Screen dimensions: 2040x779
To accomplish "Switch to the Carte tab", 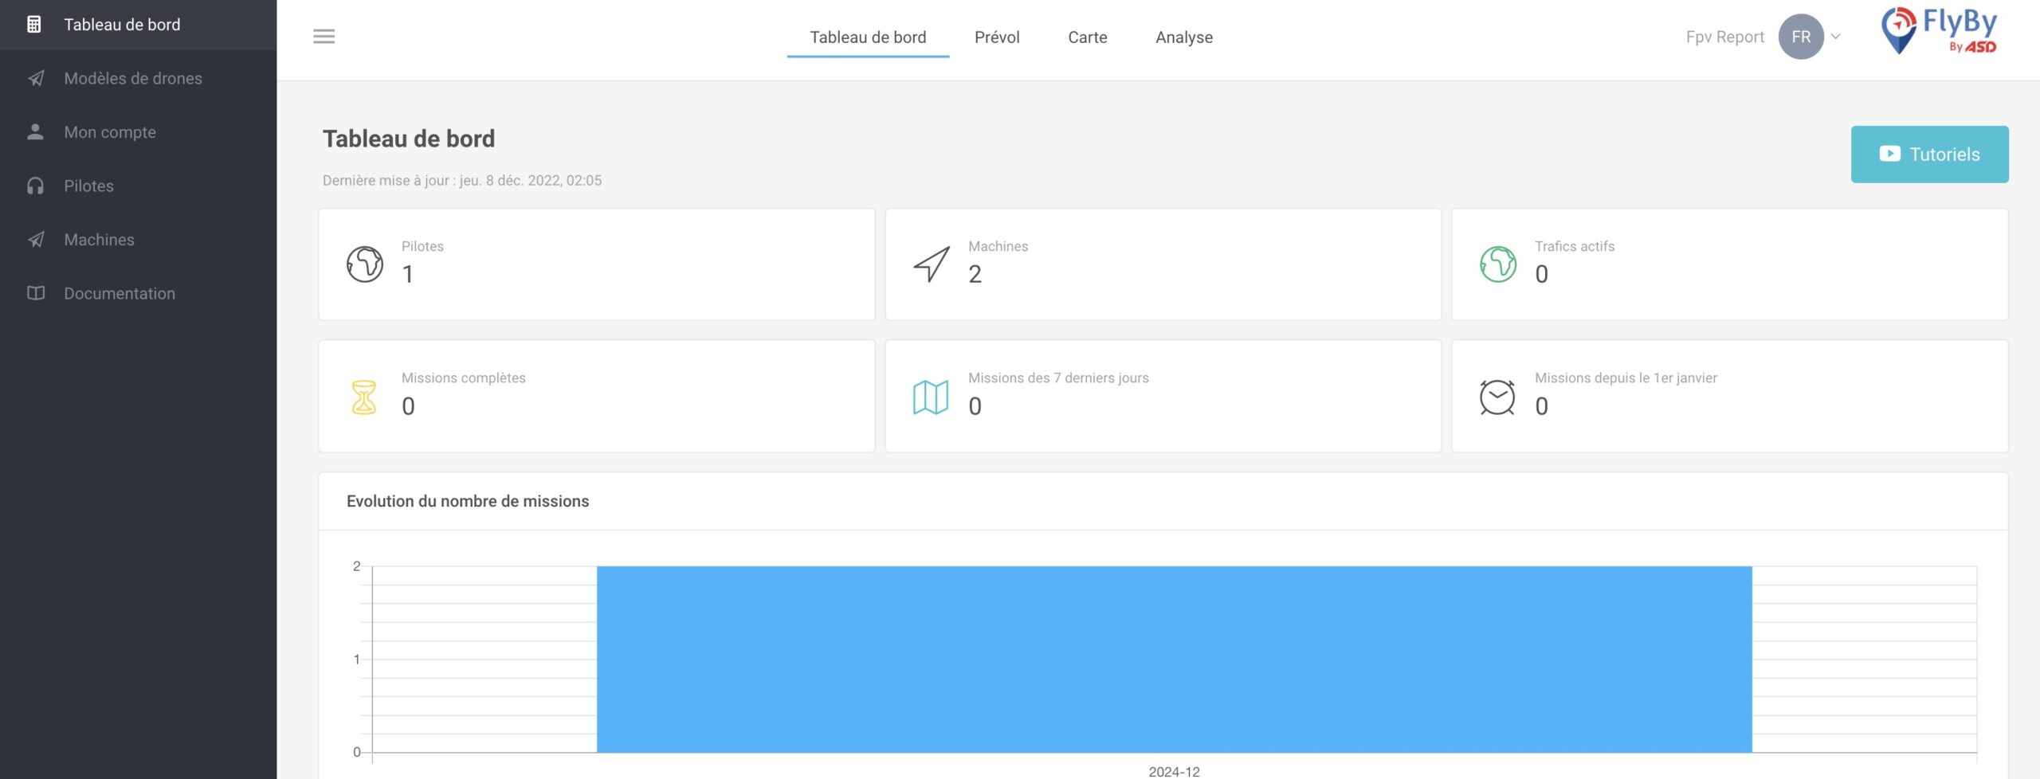I will (1087, 37).
